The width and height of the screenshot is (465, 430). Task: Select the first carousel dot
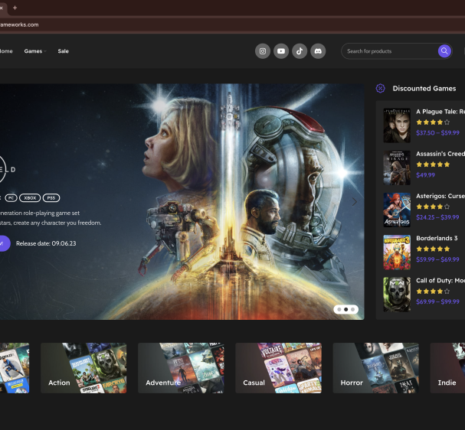click(x=339, y=309)
